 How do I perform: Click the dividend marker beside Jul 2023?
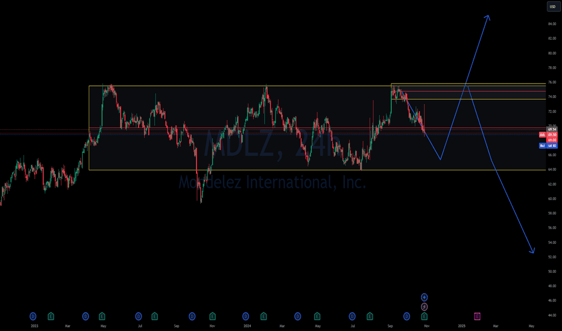138,317
